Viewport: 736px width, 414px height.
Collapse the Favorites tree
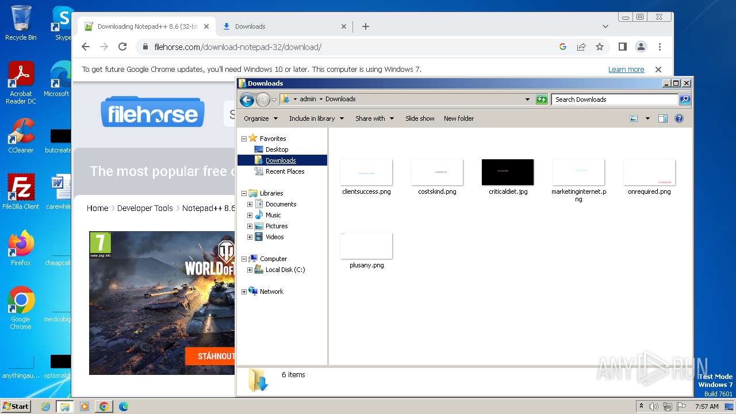click(x=244, y=139)
